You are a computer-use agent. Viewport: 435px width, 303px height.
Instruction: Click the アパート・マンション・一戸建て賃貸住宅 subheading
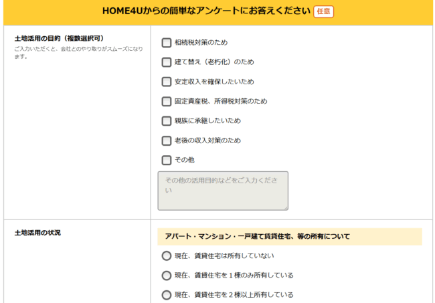coord(257,236)
